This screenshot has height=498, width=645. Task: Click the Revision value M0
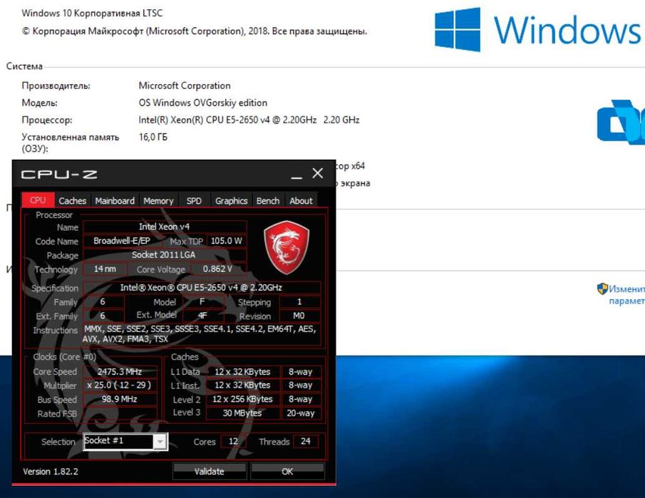pyautogui.click(x=299, y=316)
